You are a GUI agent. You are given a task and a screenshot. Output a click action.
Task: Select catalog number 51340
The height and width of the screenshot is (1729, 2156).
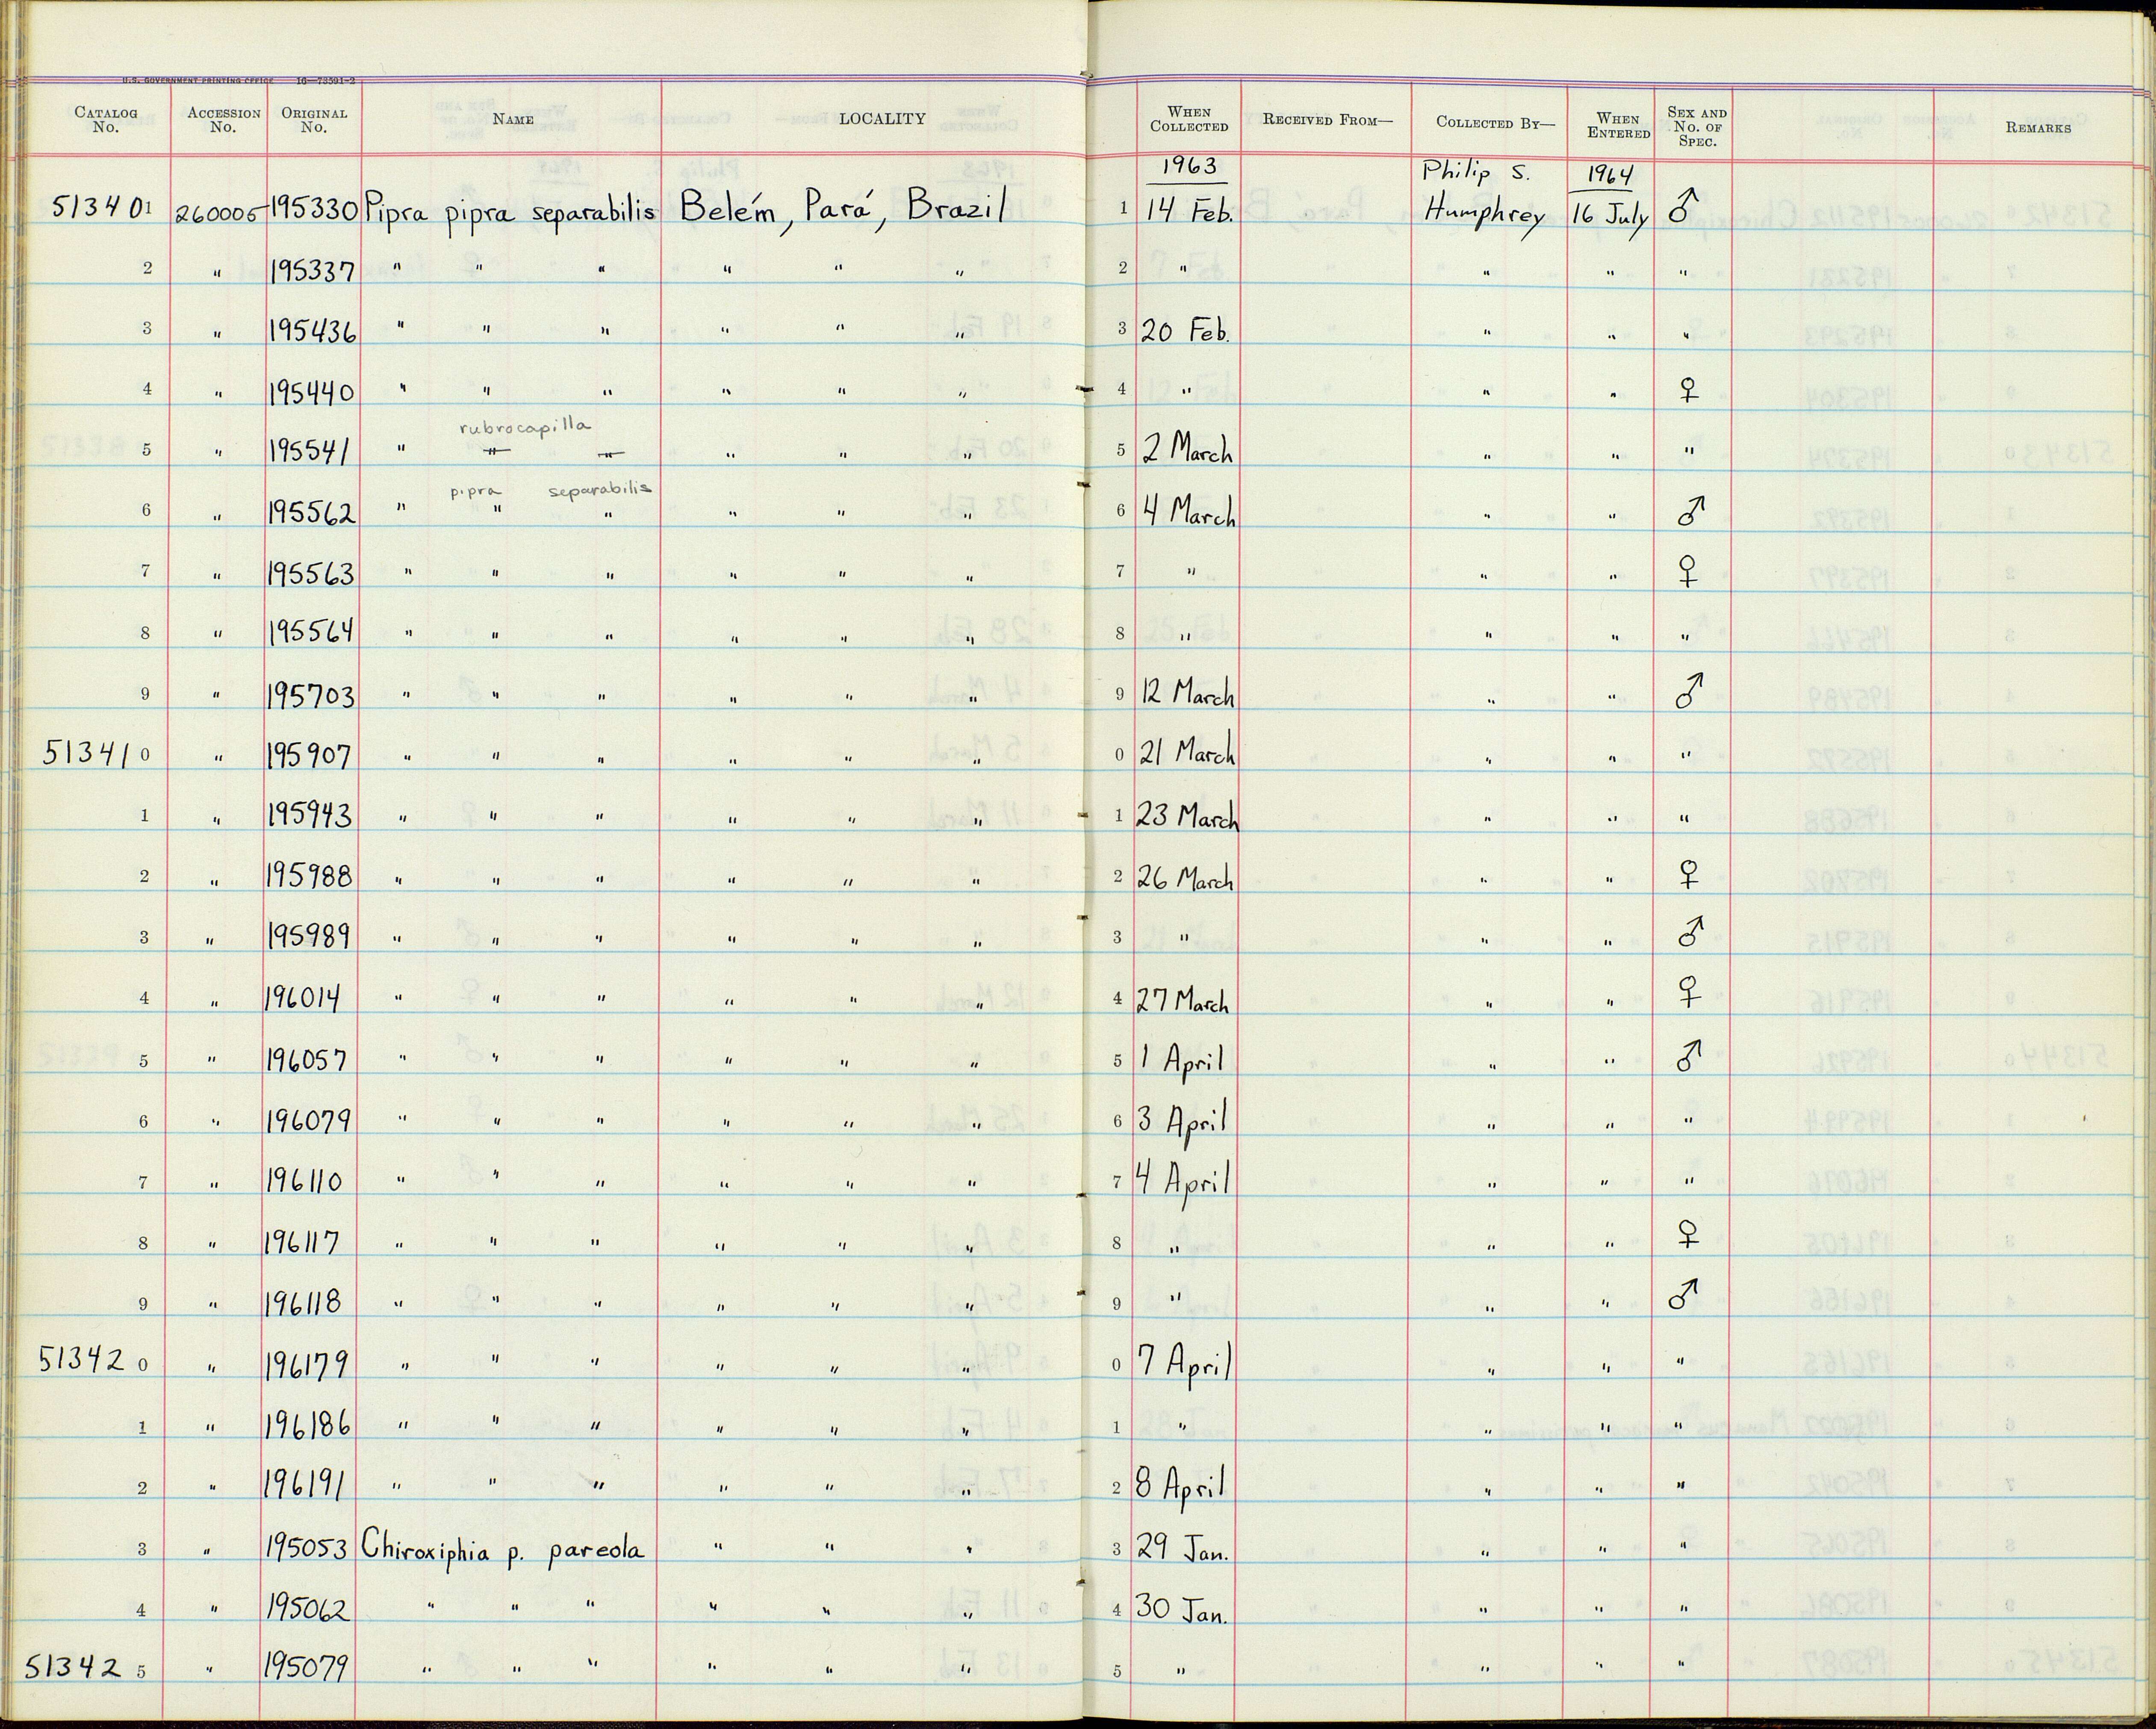pyautogui.click(x=97, y=208)
